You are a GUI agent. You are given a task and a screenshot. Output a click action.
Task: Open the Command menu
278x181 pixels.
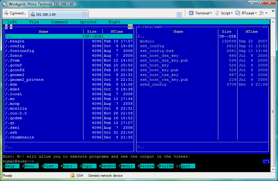[x=59, y=22]
